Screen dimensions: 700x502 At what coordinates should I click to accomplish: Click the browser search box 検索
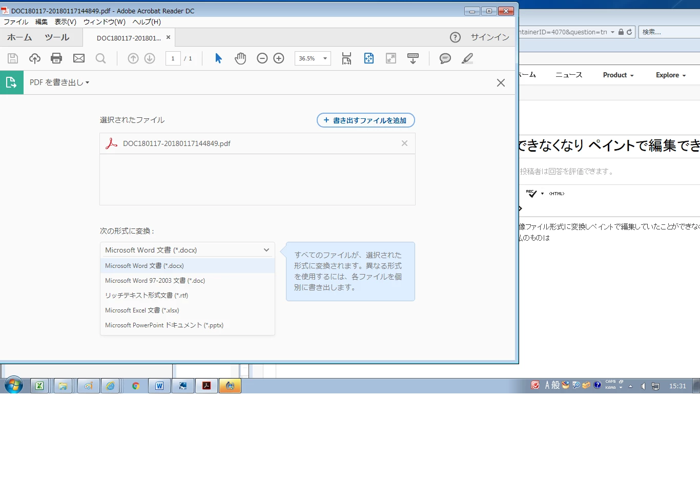click(669, 32)
